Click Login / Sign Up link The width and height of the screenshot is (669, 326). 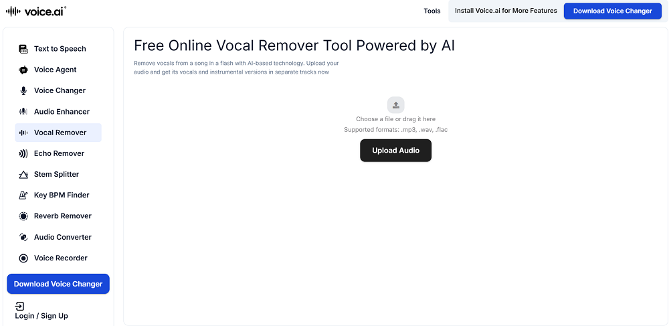pyautogui.click(x=41, y=316)
